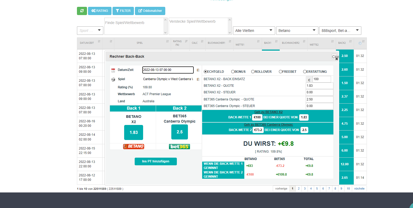Sort by the BACK1 column arrows
The height and width of the screenshot is (208, 413).
click(x=276, y=41)
